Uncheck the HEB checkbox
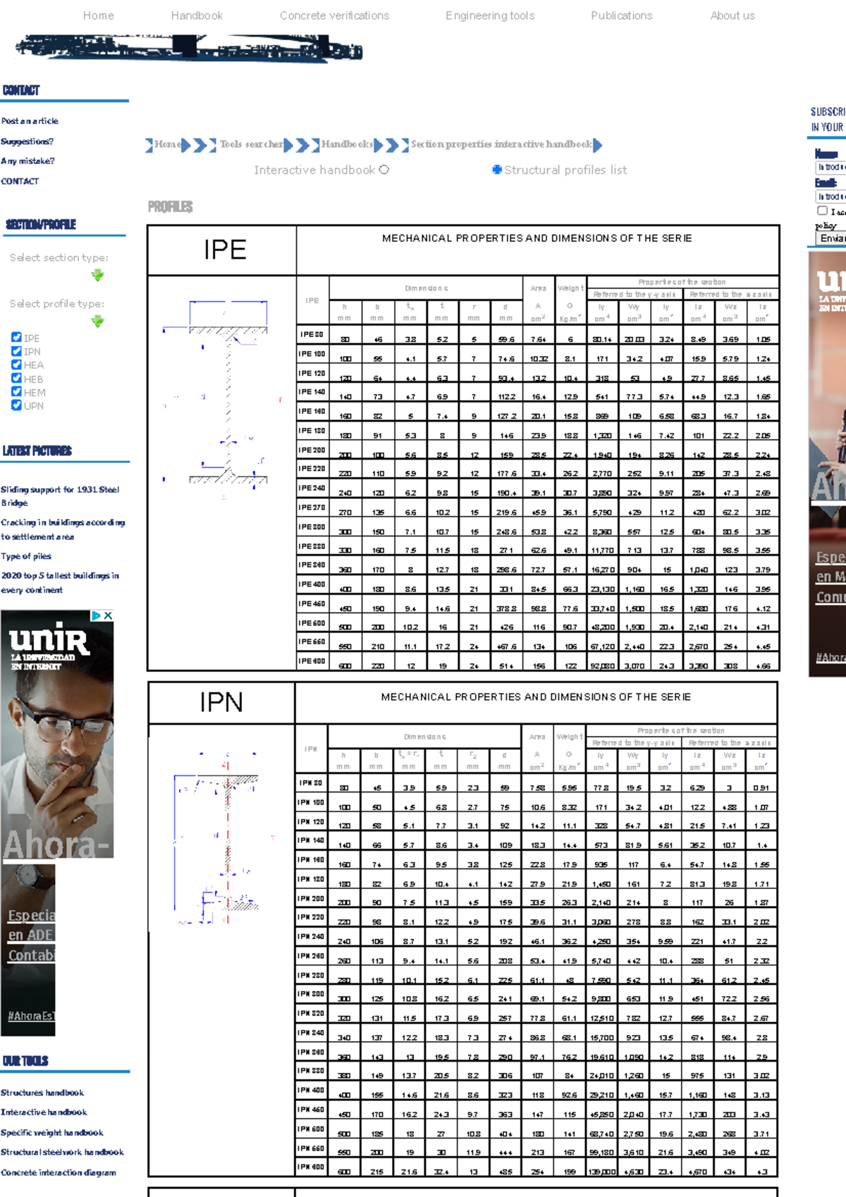Image resolution: width=846 pixels, height=1197 pixels. (x=16, y=379)
